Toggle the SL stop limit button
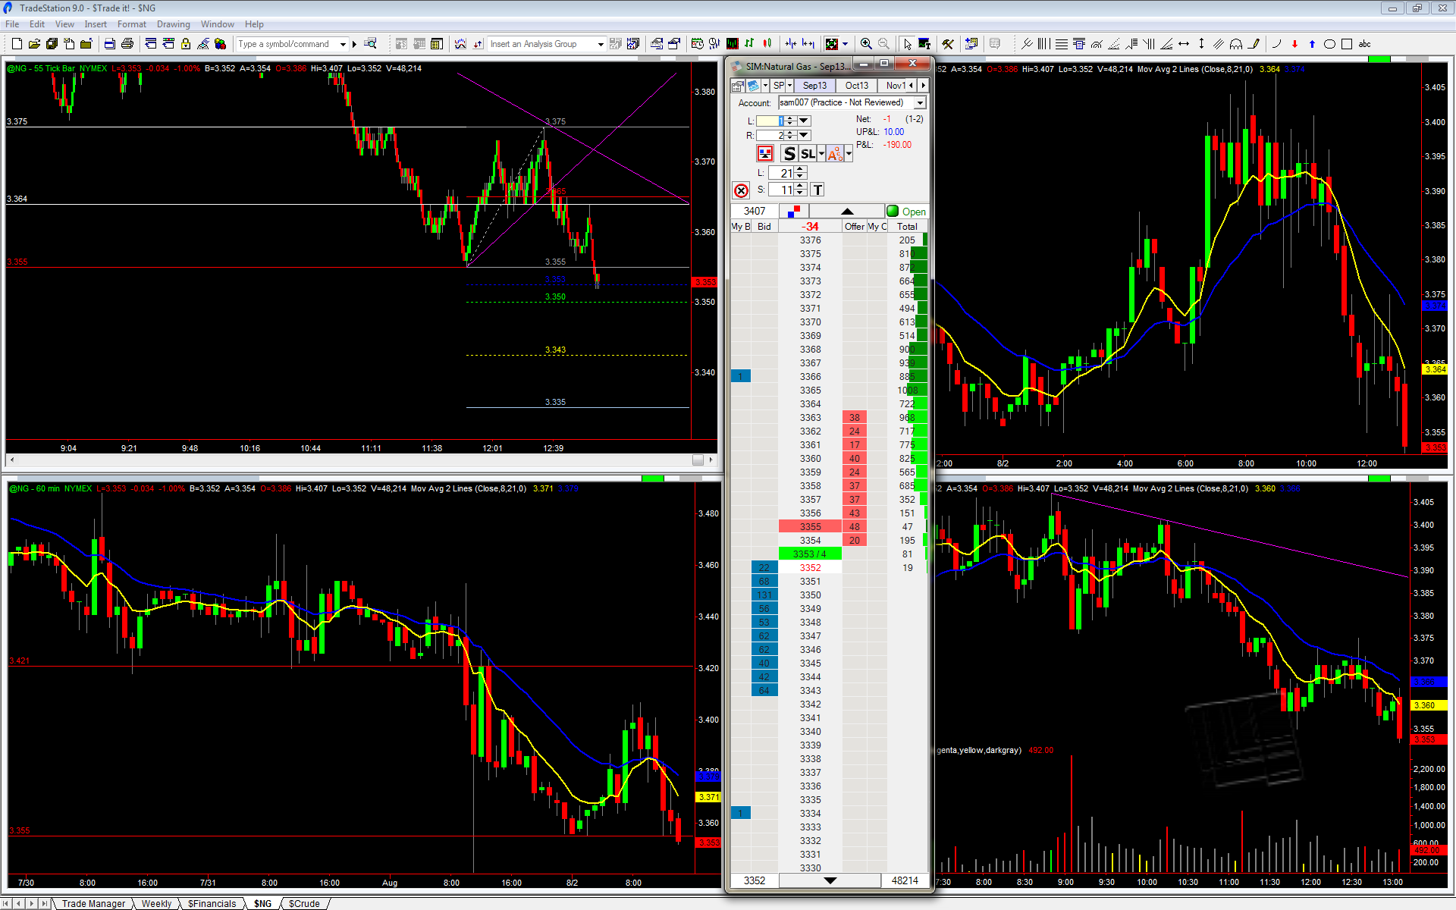 coord(808,154)
